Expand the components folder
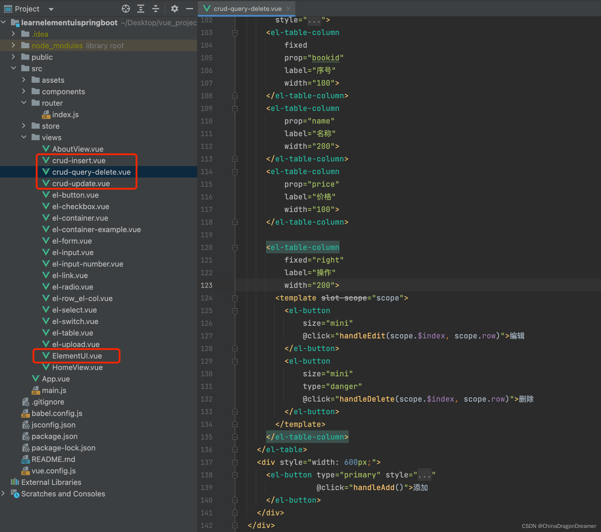 tap(24, 91)
